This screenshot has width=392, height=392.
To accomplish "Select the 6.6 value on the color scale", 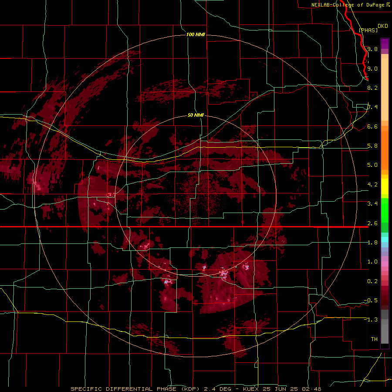I will pos(372,126).
